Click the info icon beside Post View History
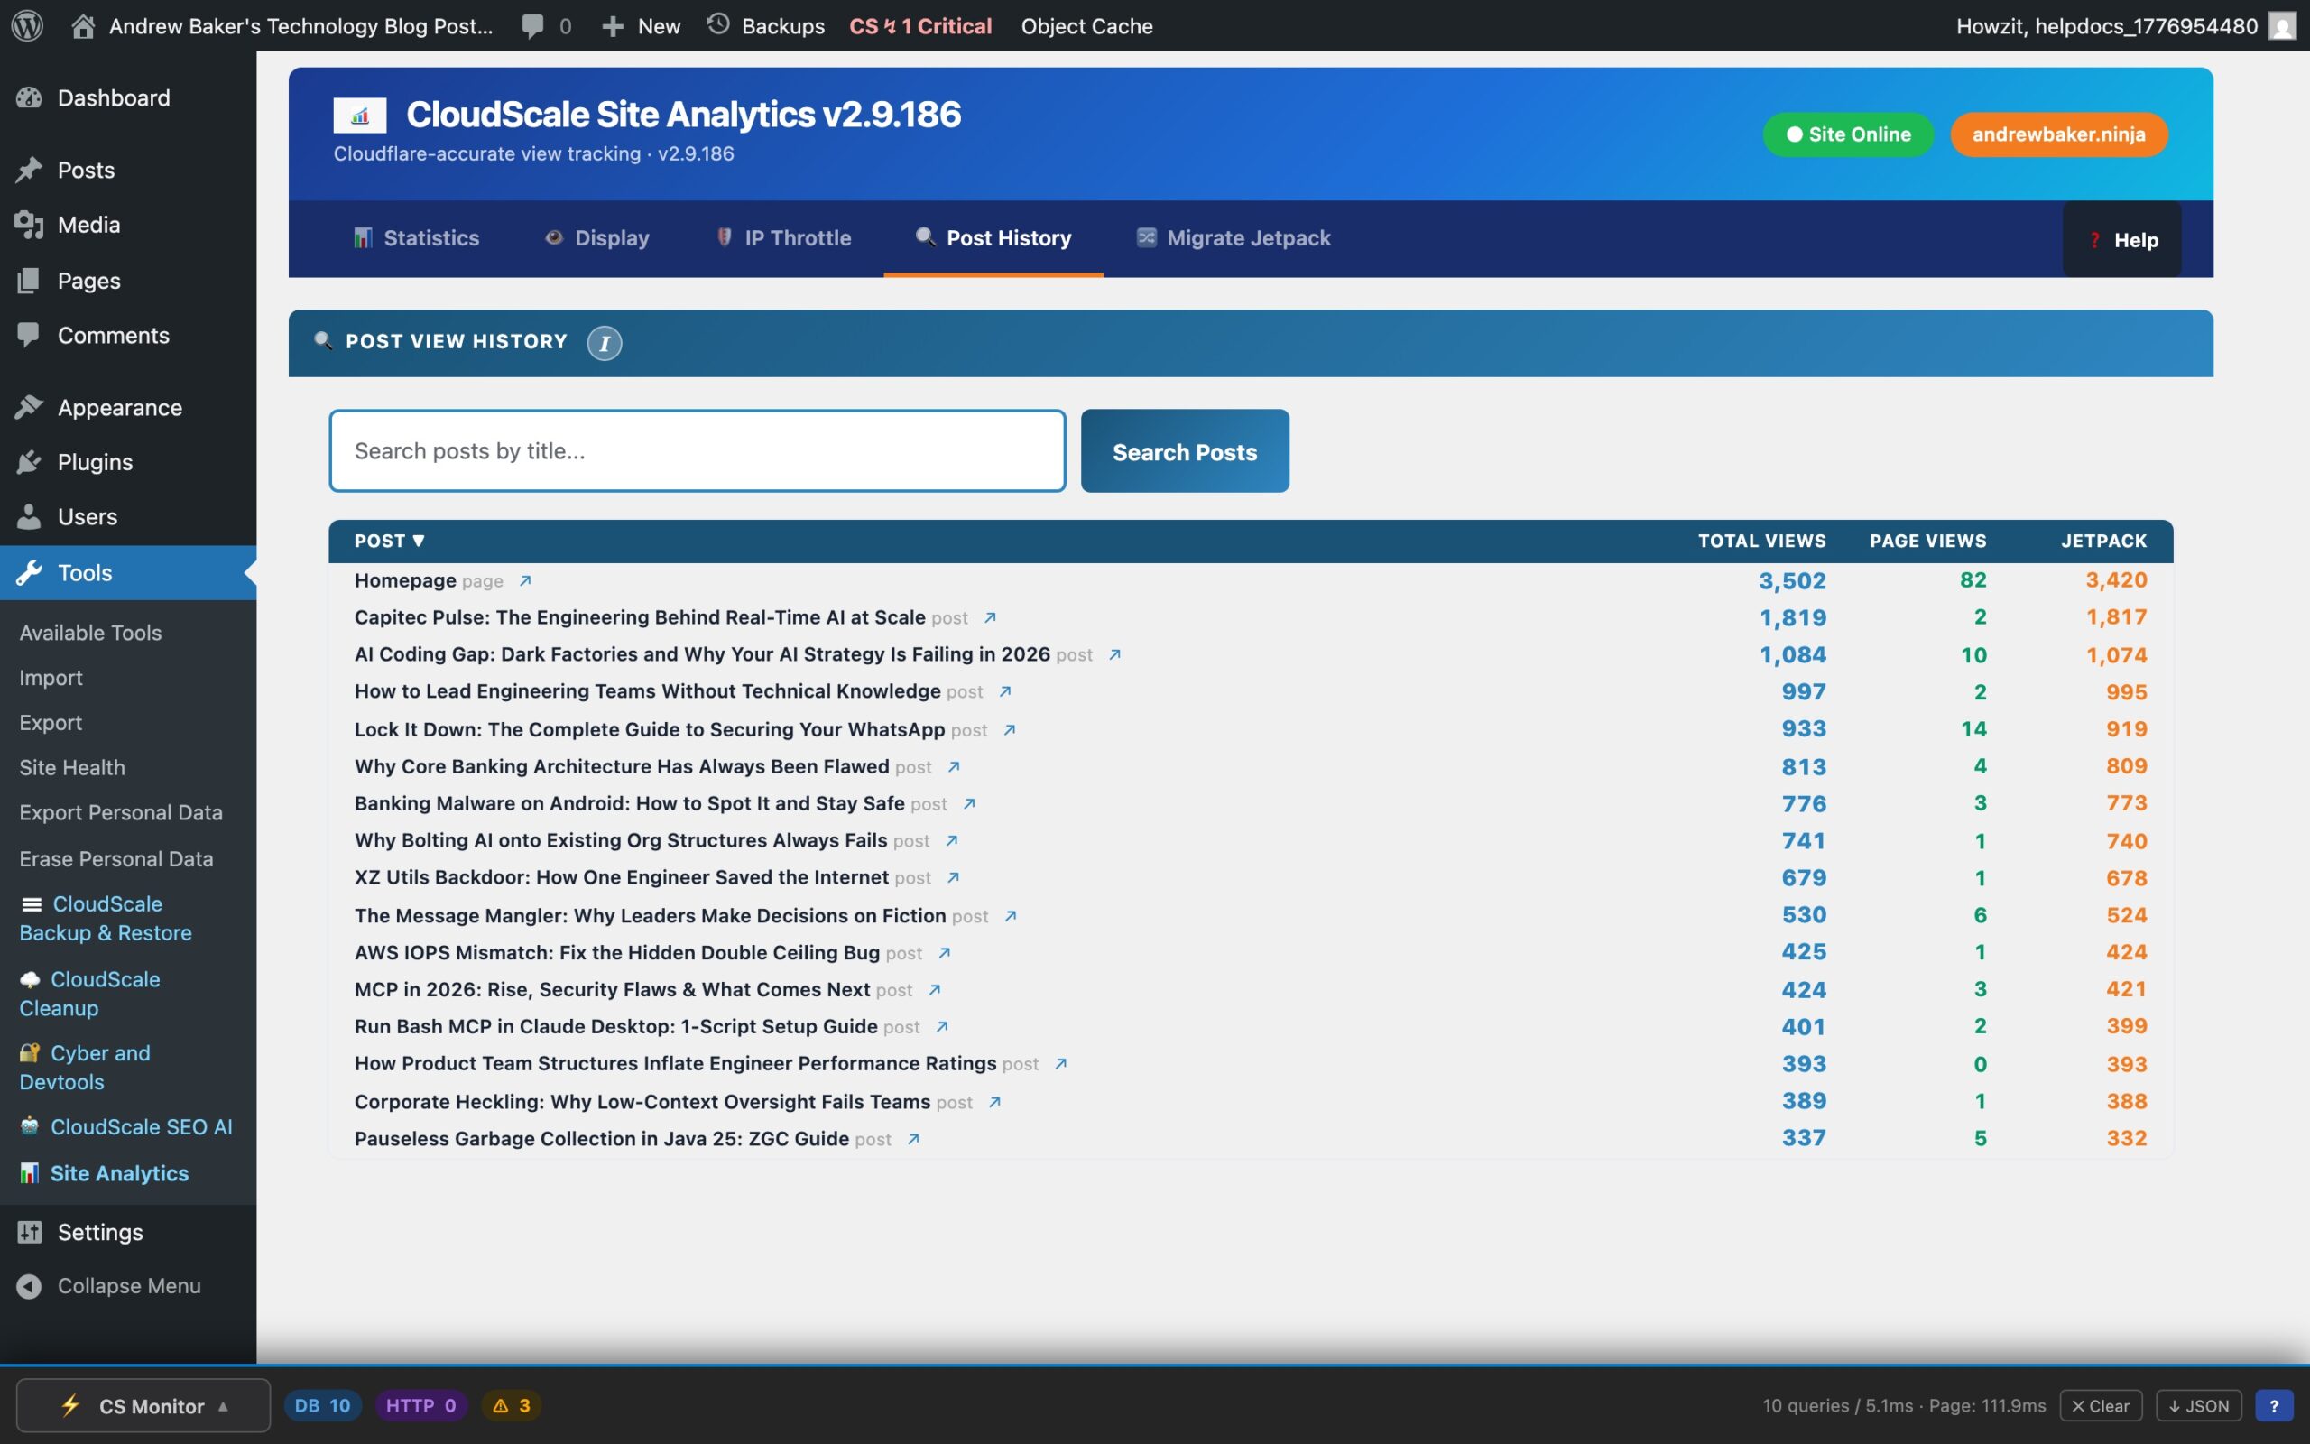The width and height of the screenshot is (2310, 1444). pos(605,343)
